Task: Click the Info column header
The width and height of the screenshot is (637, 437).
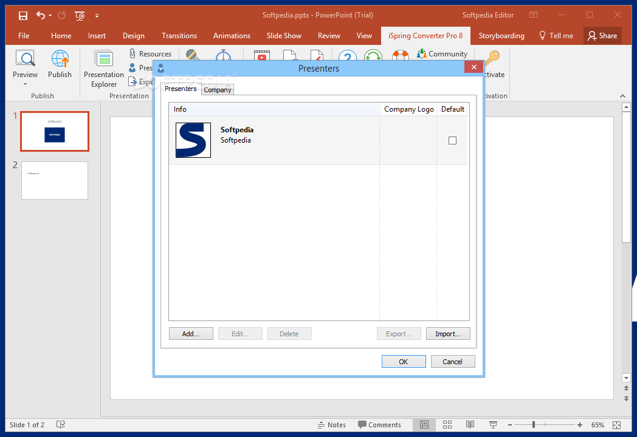Action: (x=274, y=109)
